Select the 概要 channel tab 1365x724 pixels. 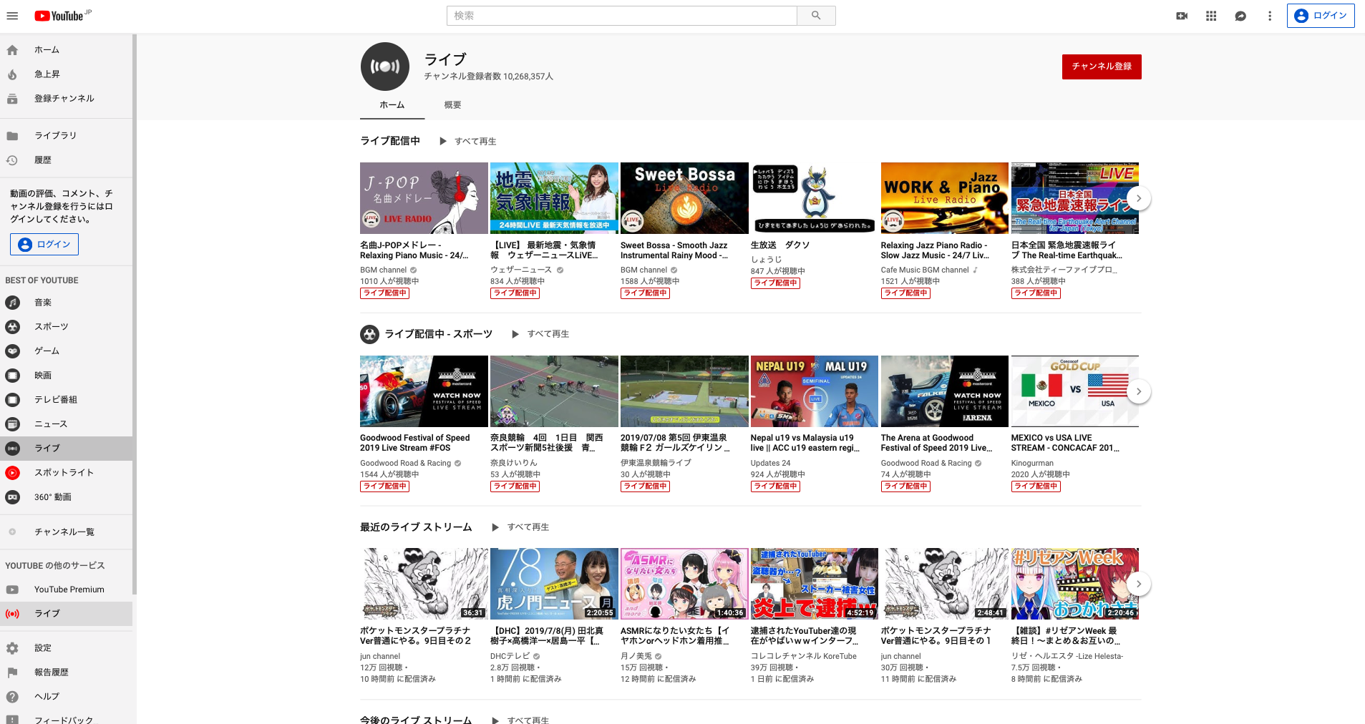click(452, 105)
